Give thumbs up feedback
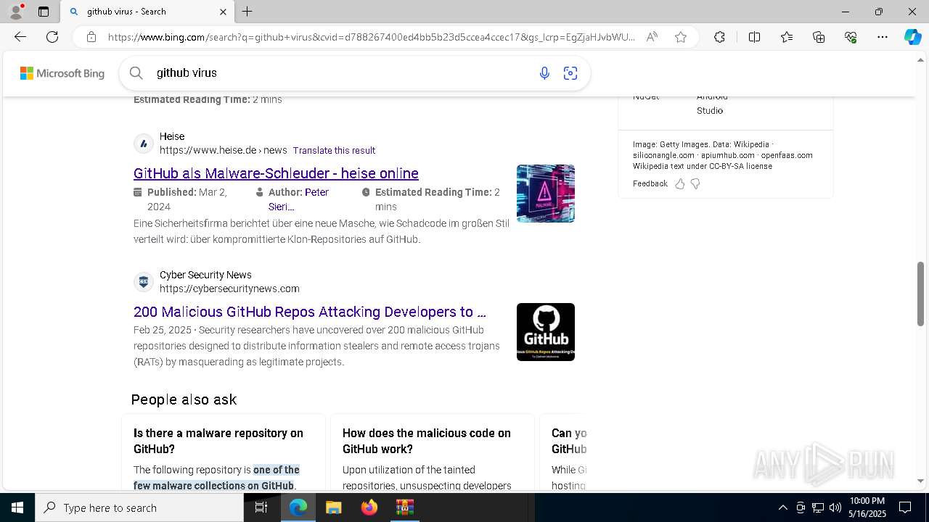Screen dimensions: 929x522 (680, 184)
